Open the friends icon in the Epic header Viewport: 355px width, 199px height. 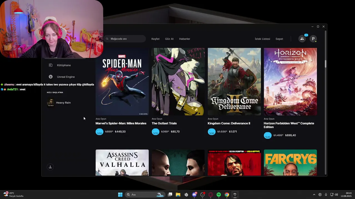click(x=302, y=39)
